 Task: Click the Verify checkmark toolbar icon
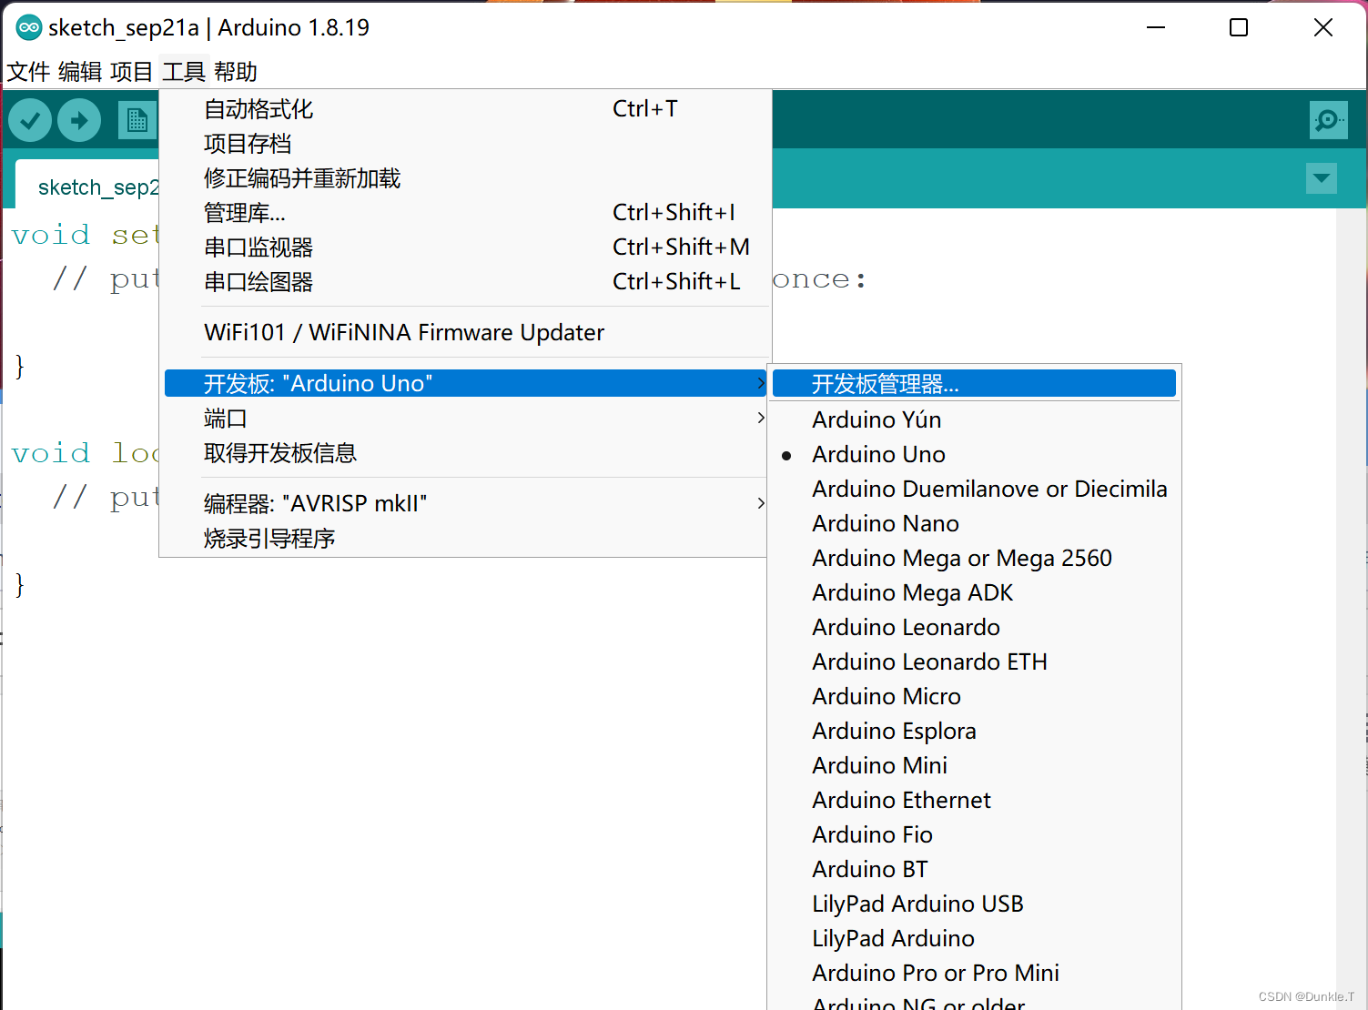pyautogui.click(x=30, y=120)
